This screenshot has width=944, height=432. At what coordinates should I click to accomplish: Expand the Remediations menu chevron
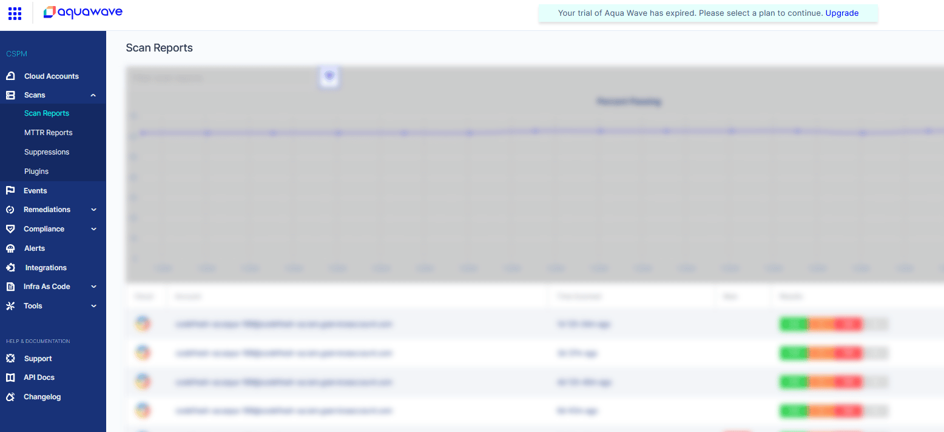[x=93, y=210]
